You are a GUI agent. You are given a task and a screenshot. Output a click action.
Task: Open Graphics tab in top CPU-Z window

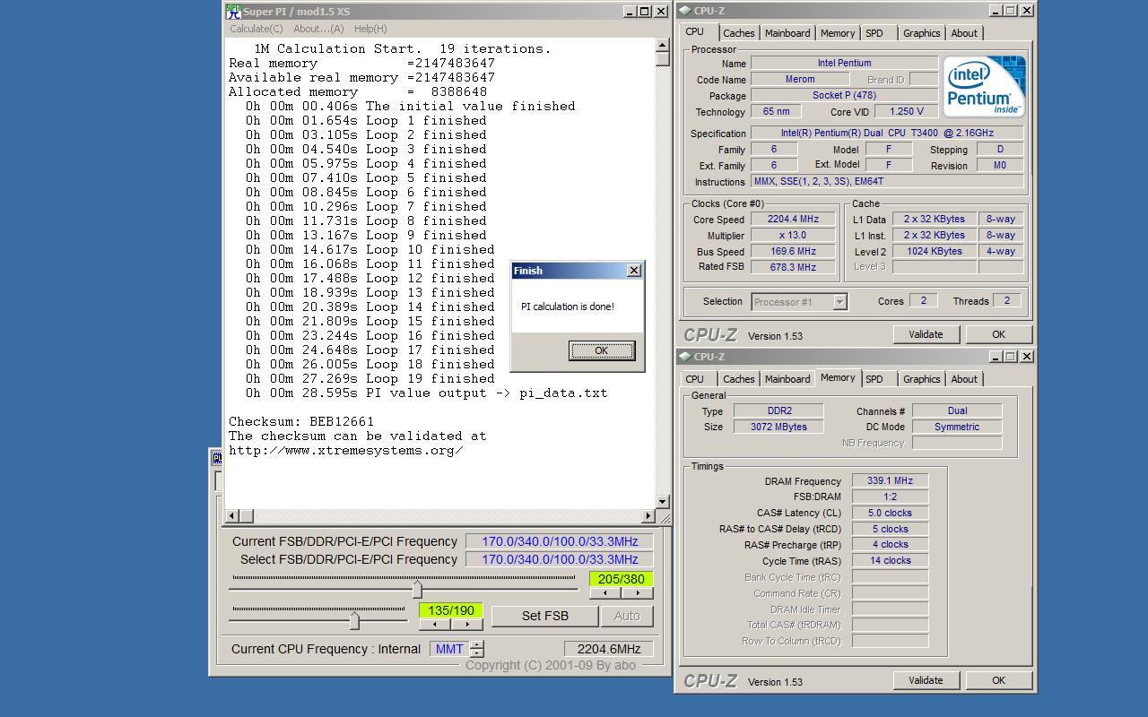click(x=921, y=33)
